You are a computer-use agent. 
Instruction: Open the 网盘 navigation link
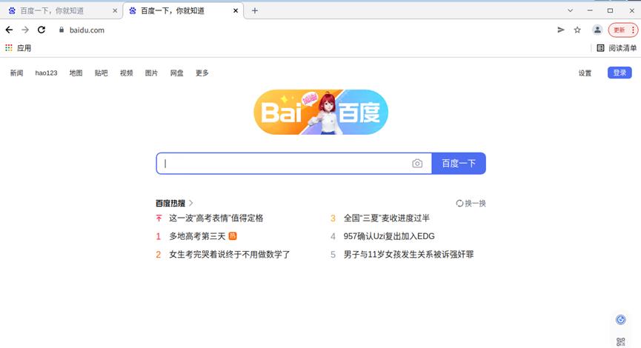tap(176, 73)
